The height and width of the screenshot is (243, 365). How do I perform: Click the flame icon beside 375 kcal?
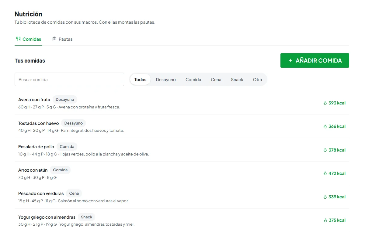tap(325, 220)
